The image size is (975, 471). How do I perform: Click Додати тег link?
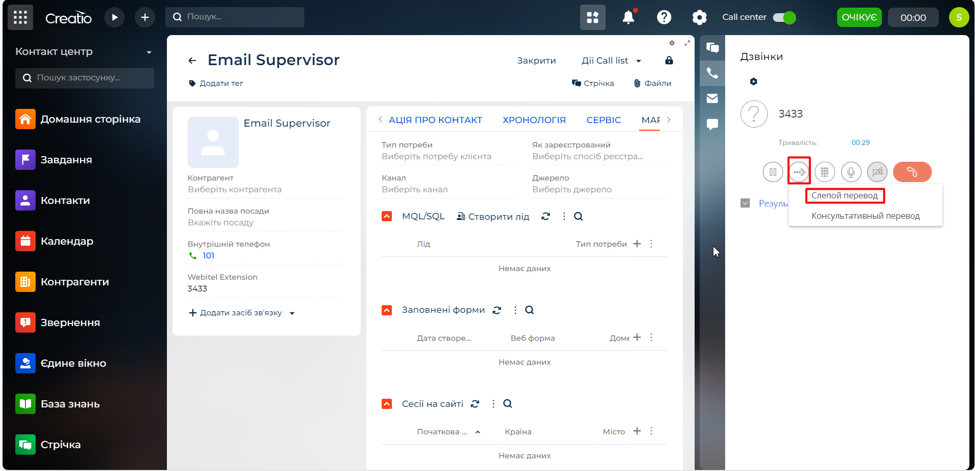tap(216, 83)
